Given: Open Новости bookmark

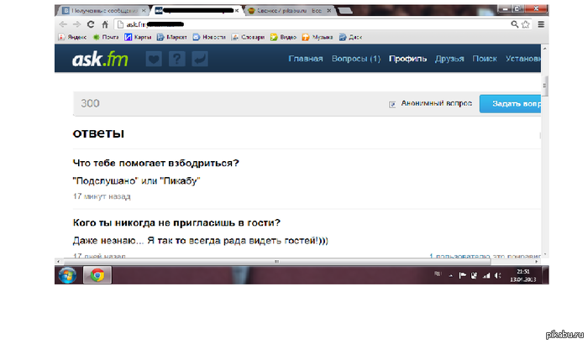Looking at the screenshot, I should [x=209, y=37].
